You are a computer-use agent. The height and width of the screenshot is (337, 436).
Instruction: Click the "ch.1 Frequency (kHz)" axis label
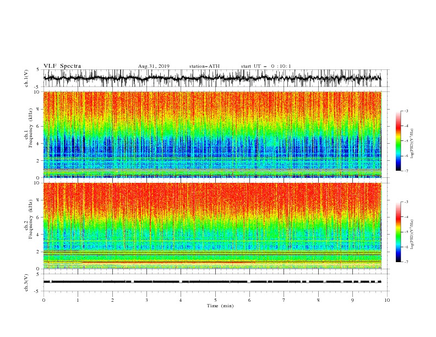pyautogui.click(x=29, y=127)
